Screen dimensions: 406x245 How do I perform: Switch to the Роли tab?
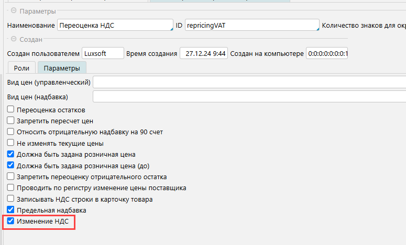click(21, 68)
